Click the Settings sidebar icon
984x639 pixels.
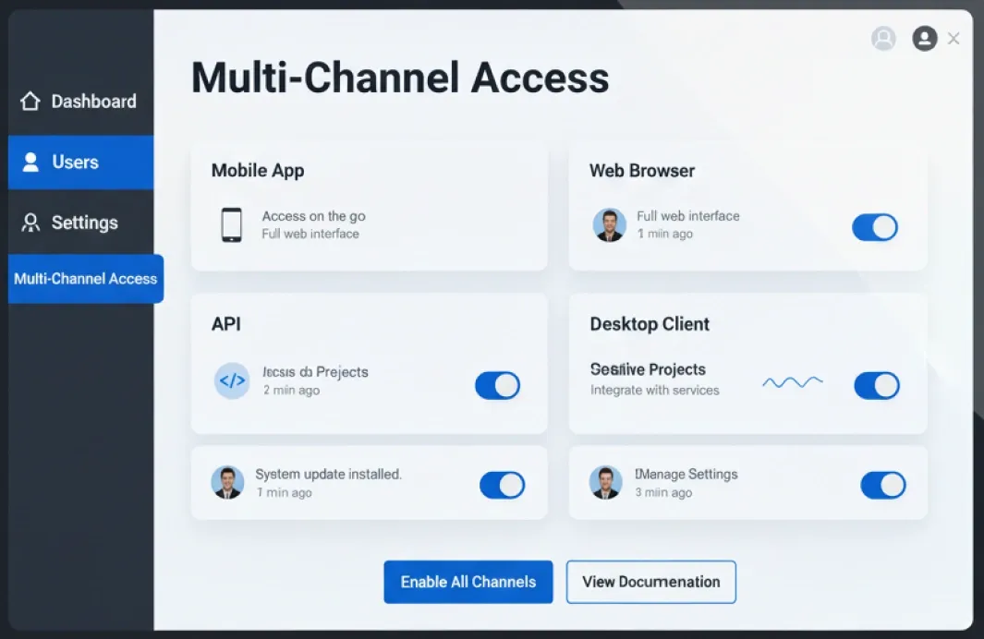[x=30, y=223]
